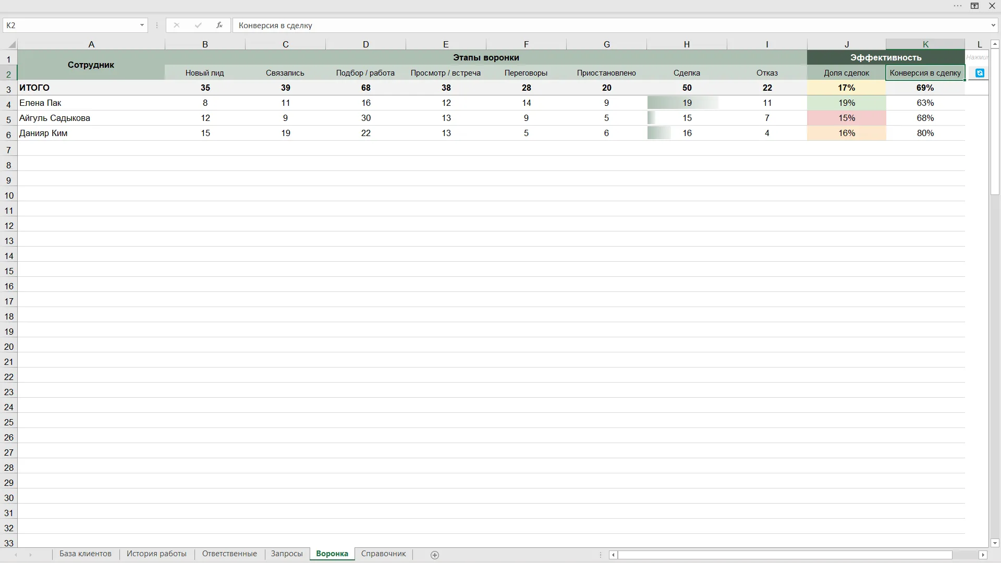Image resolution: width=1001 pixels, height=563 pixels.
Task: Click the Select All corner triangle
Action: coord(12,44)
